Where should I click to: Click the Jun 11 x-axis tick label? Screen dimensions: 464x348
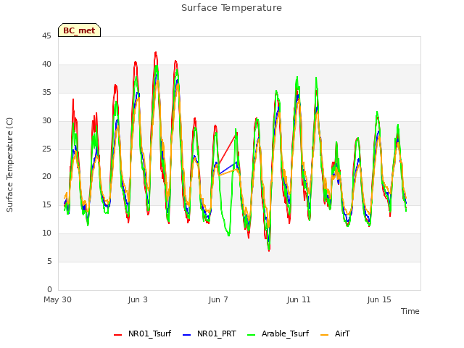click(299, 299)
